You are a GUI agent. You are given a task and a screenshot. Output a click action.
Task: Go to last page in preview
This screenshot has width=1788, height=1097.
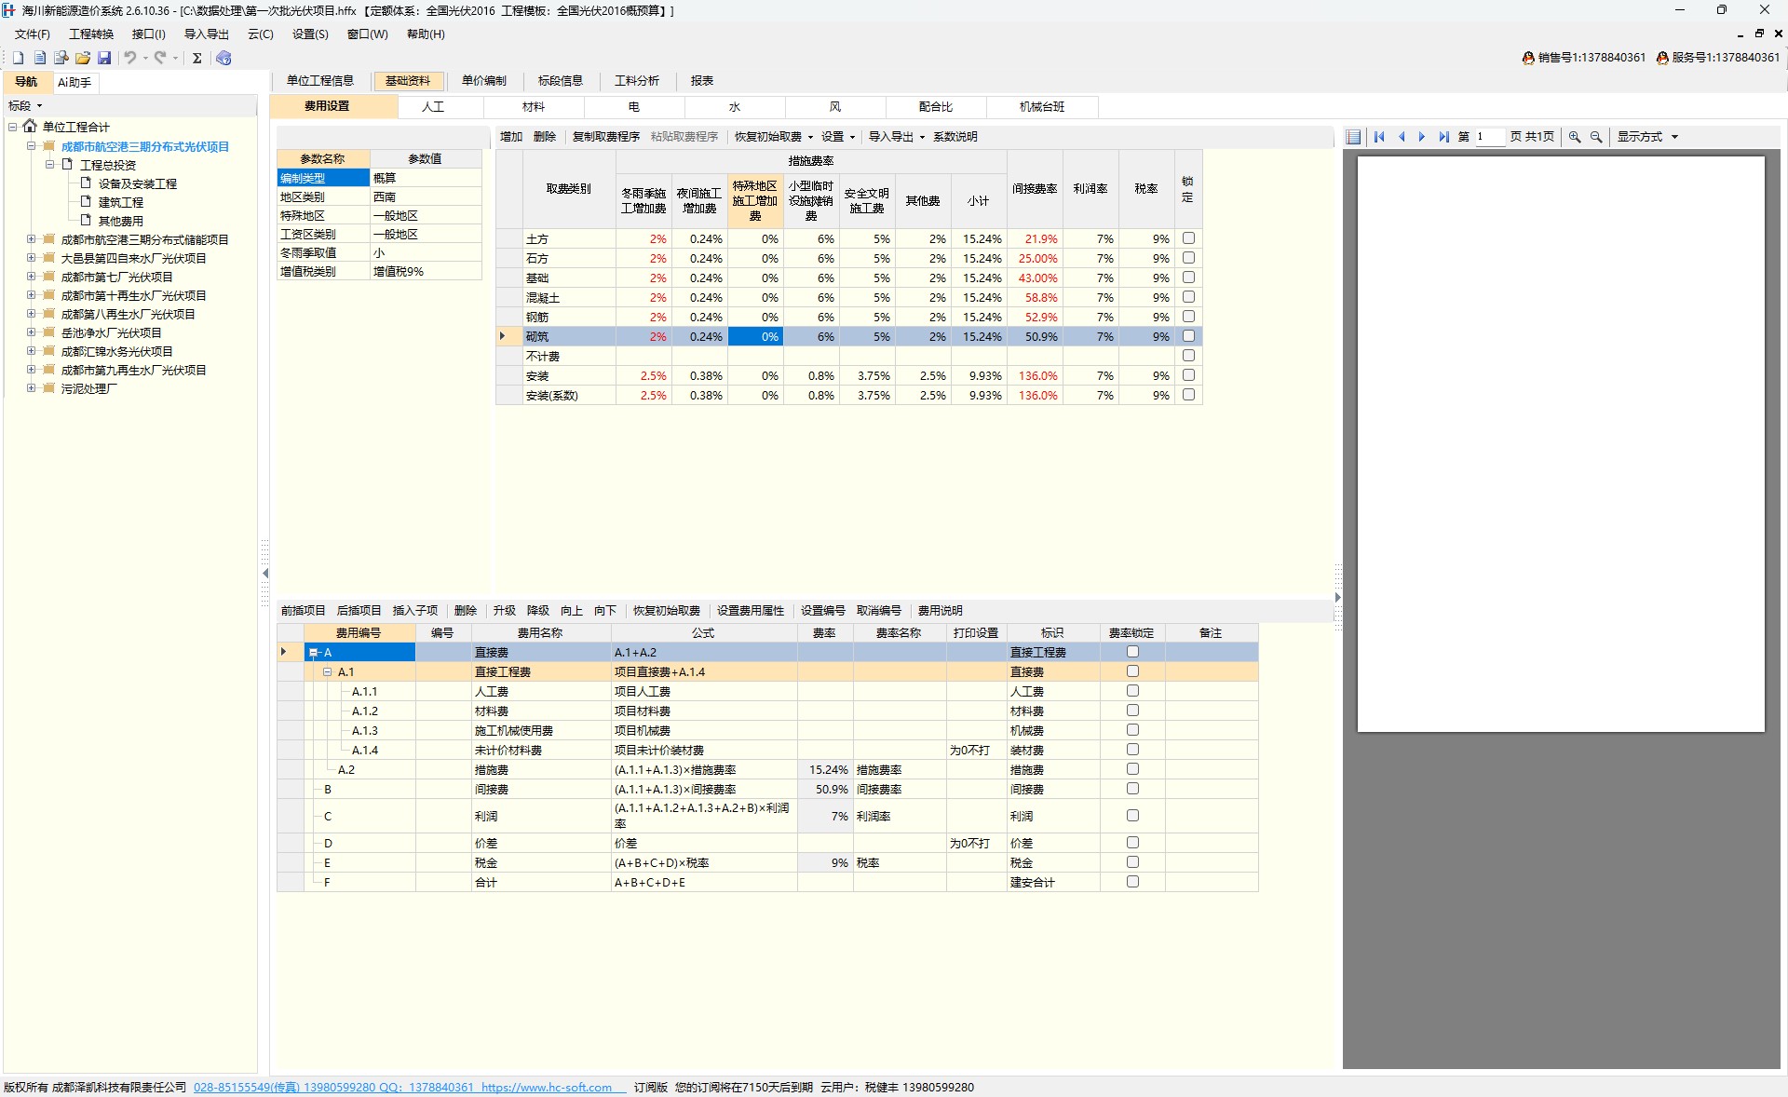point(1443,137)
